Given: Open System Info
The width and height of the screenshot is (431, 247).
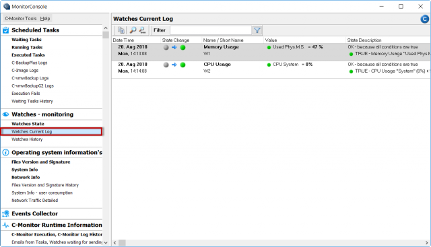Looking at the screenshot, I should 24,170.
